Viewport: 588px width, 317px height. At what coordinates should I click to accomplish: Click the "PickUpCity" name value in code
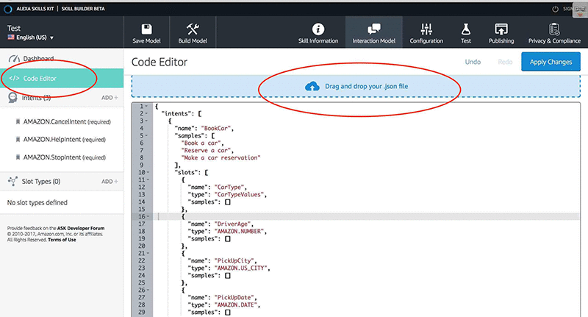(x=235, y=260)
